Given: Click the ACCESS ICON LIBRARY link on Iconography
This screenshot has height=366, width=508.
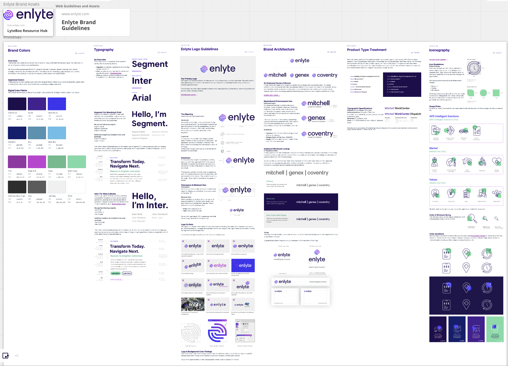Looking at the screenshot, I should (x=438, y=60).
